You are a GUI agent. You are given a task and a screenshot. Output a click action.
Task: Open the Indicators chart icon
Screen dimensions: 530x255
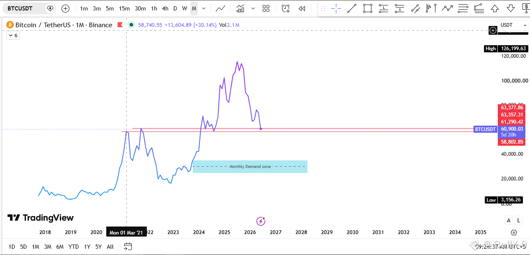(x=240, y=8)
